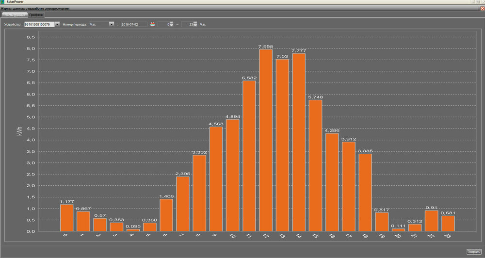Click the 0,681 value label

[448, 213]
